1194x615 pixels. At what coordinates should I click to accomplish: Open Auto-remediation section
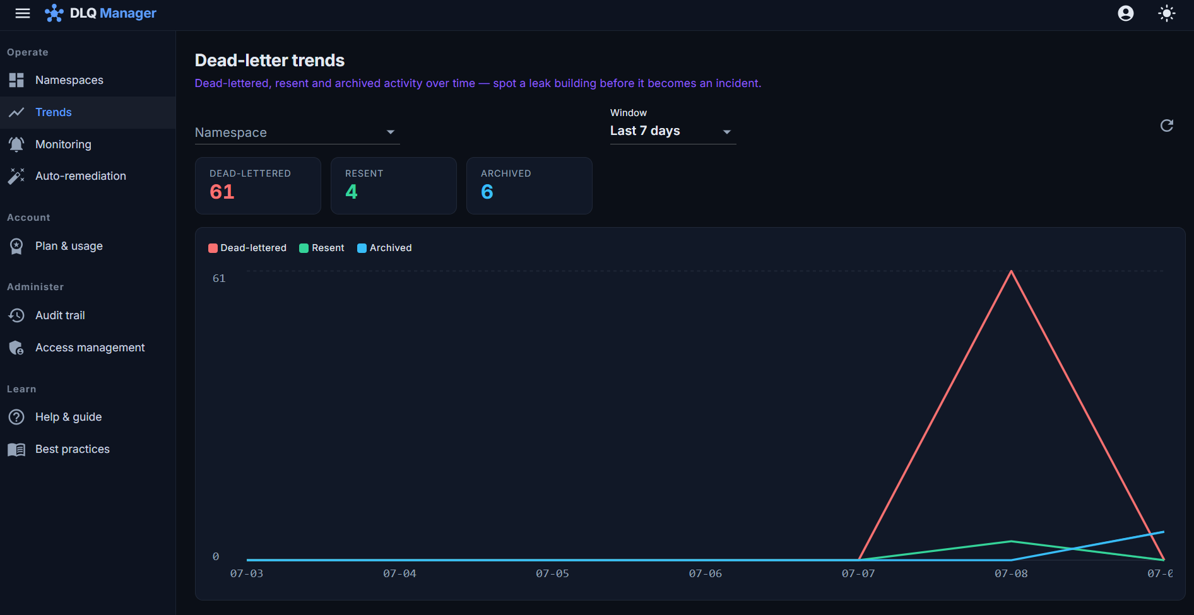coord(88,176)
